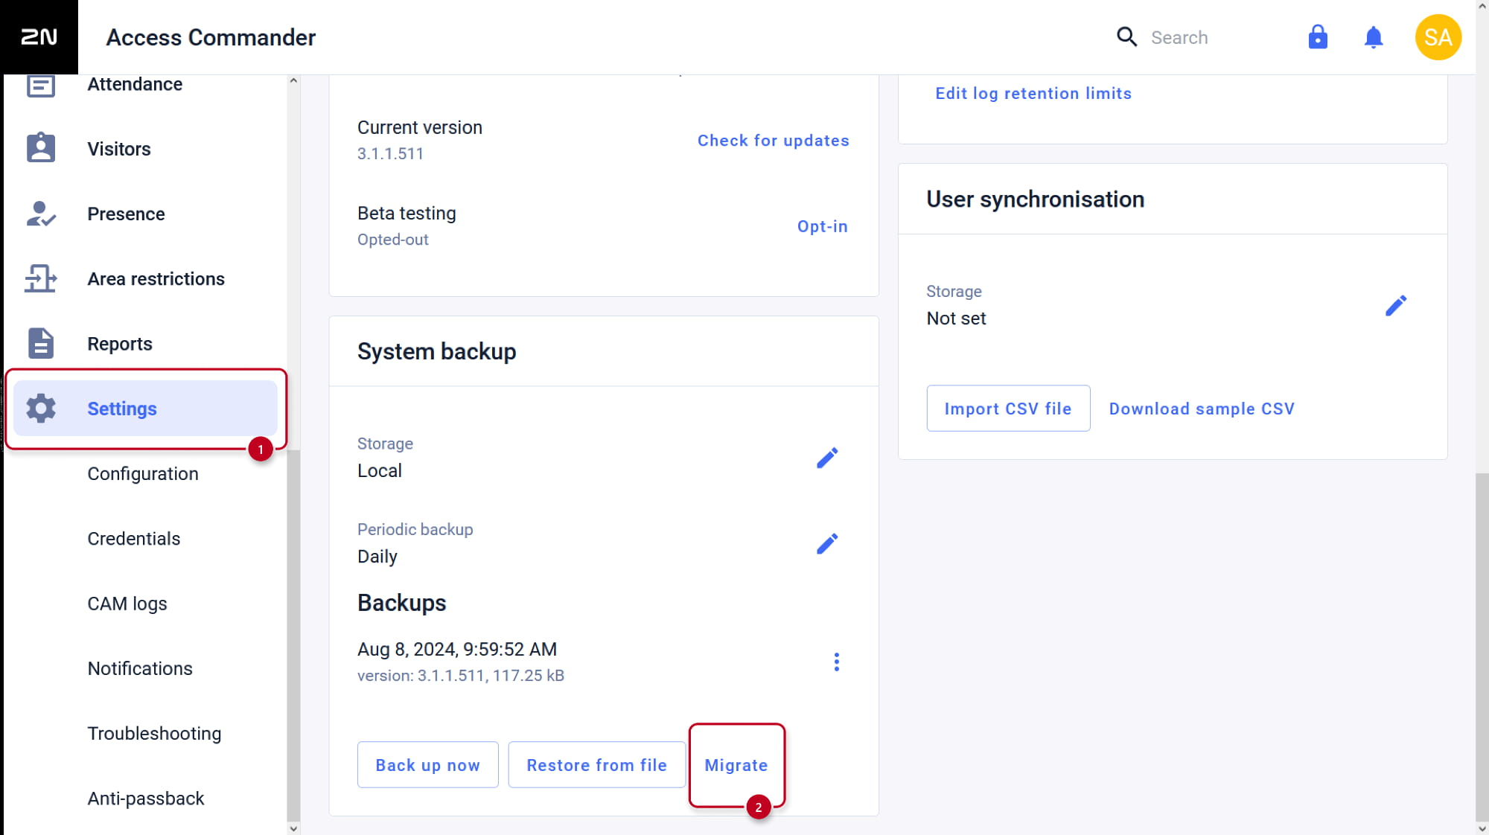The height and width of the screenshot is (835, 1489).
Task: Click Import CSV file button
Action: tap(1008, 408)
